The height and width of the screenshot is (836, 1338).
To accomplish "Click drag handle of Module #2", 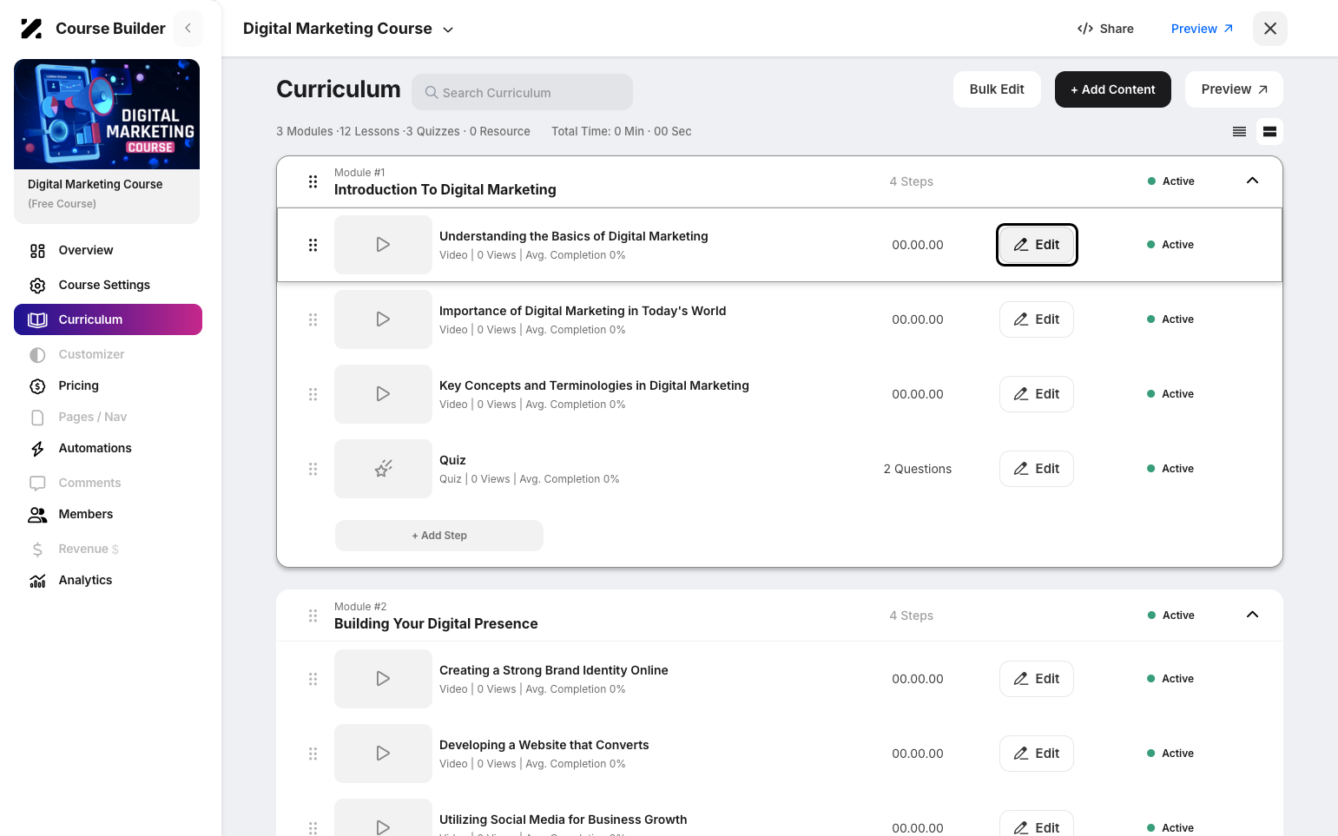I will (x=313, y=615).
